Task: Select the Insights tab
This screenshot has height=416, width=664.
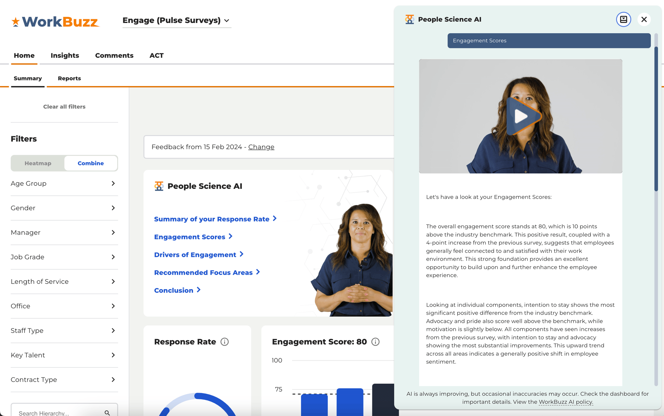Action: pos(65,55)
